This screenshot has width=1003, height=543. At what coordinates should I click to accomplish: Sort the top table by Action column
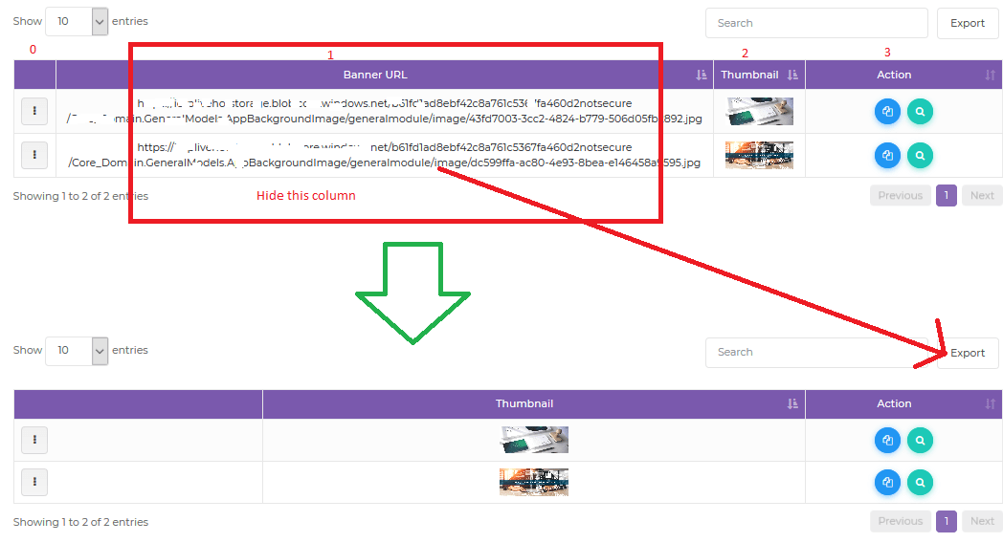(903, 75)
